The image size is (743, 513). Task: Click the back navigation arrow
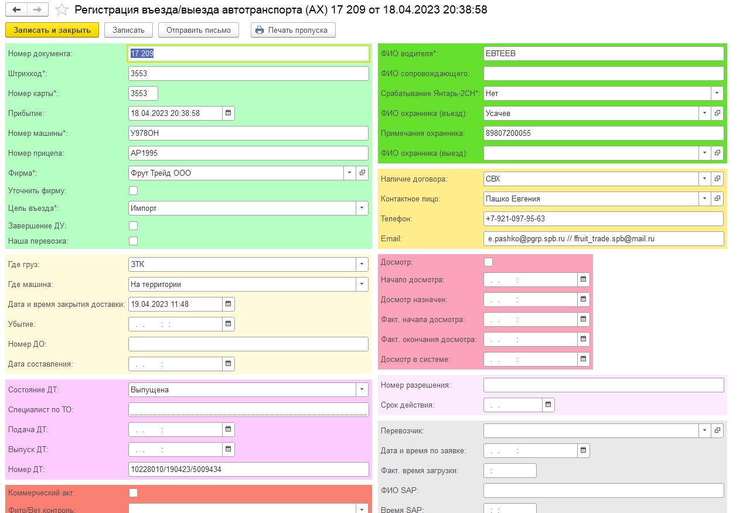(x=16, y=10)
